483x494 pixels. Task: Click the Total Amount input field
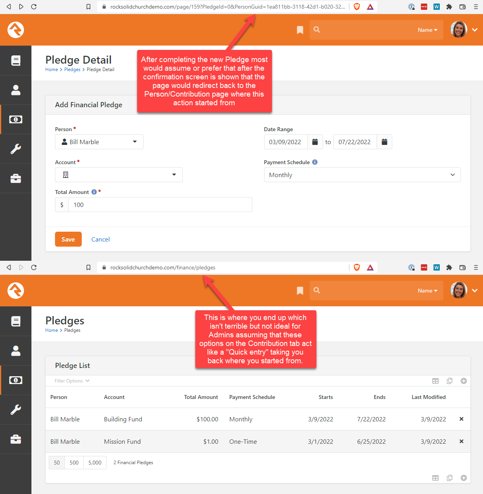160,205
